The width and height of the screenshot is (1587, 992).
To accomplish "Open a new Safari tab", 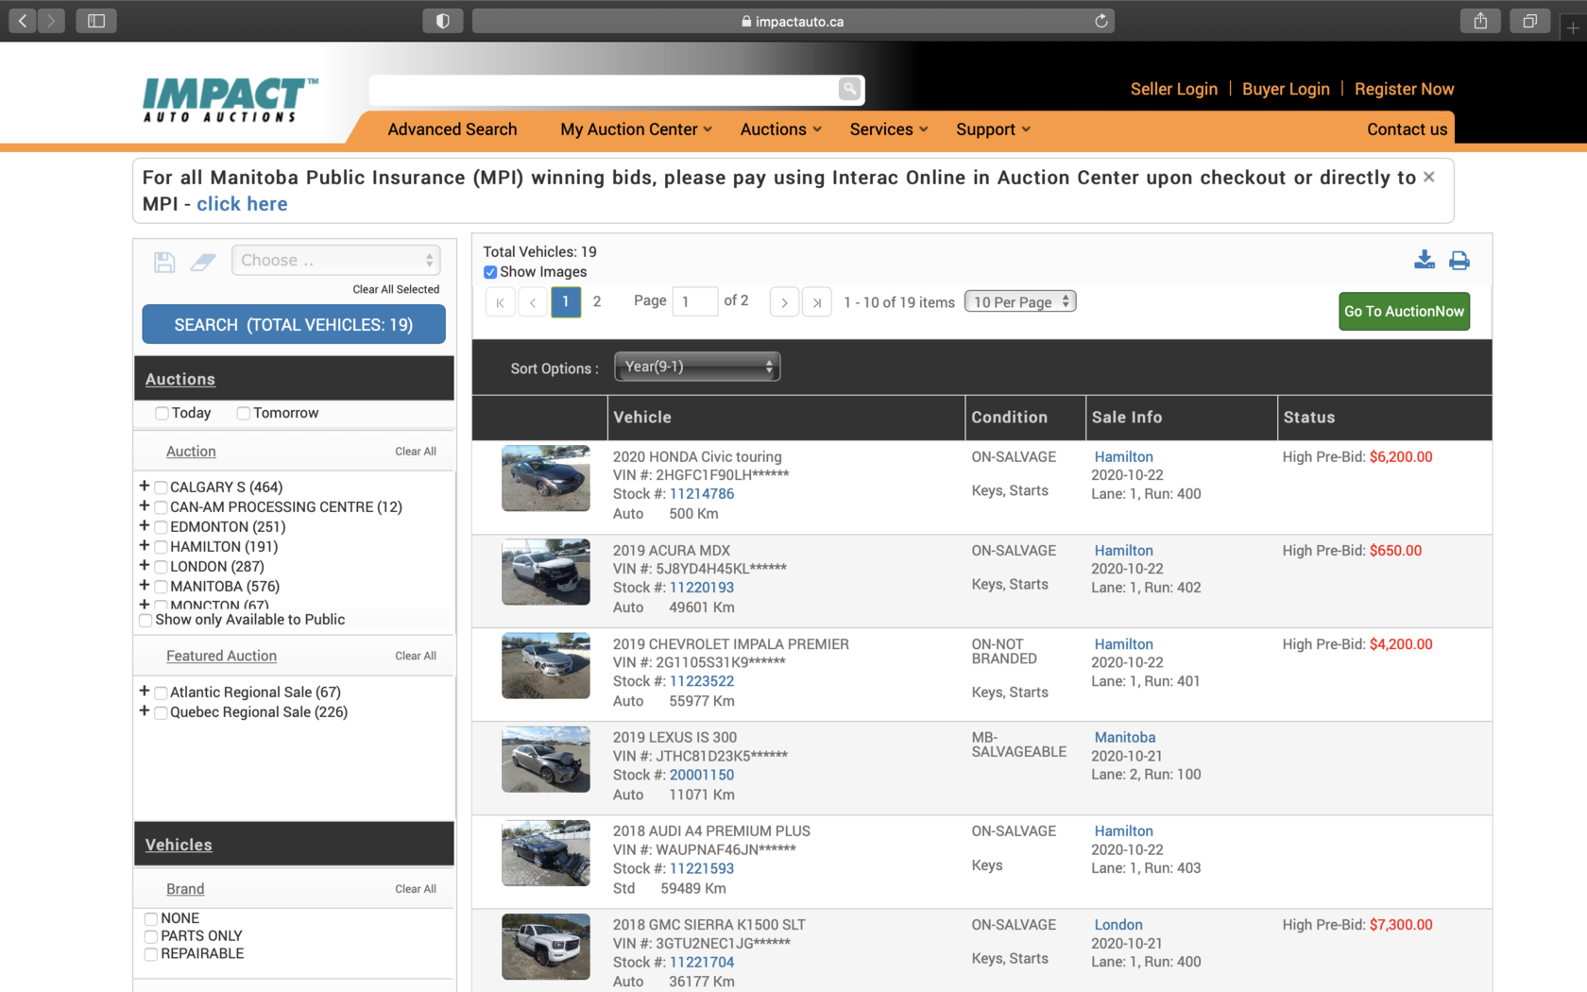I will point(1573,28).
